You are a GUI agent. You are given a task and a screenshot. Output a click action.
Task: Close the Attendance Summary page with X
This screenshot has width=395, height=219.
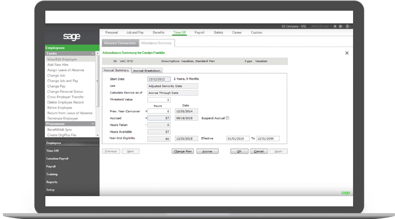[x=347, y=53]
